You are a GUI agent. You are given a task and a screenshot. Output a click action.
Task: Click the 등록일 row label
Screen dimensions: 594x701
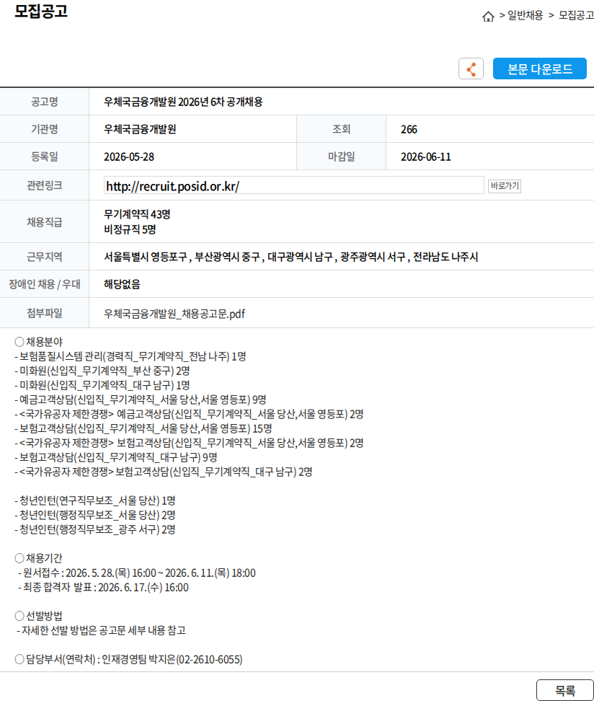(44, 157)
